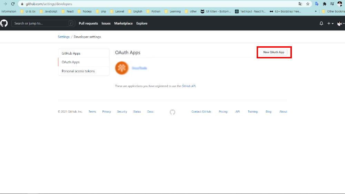The height and width of the screenshot is (194, 345).
Task: Click the Google Translate extension icon
Action: (317, 4)
